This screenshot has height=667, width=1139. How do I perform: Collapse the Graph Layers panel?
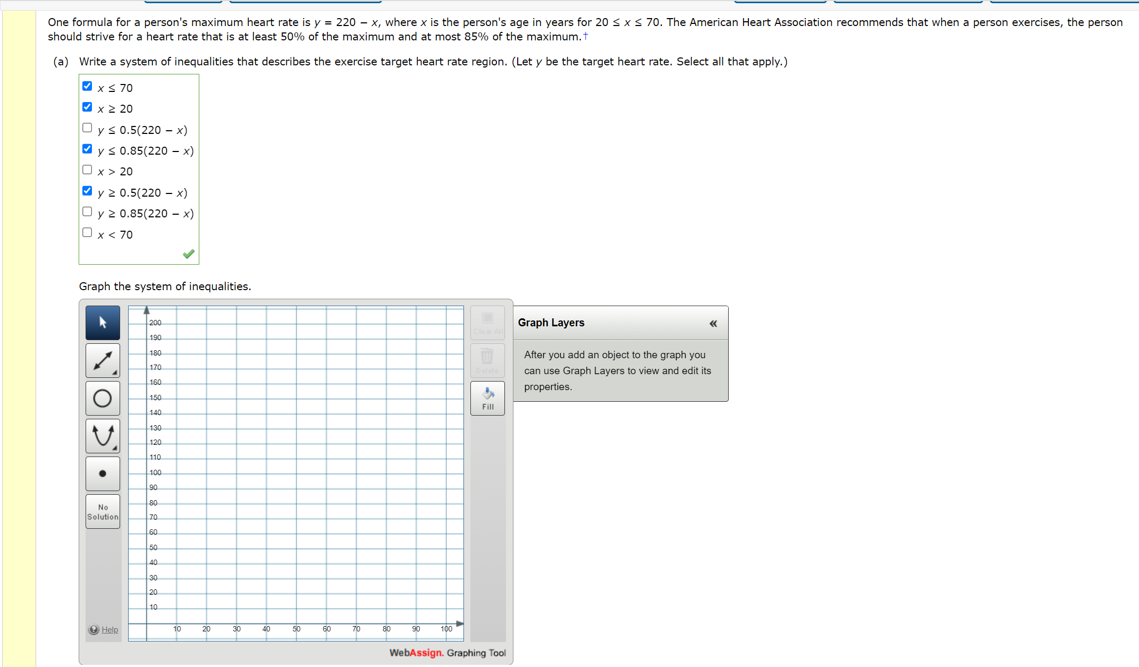[x=713, y=323]
